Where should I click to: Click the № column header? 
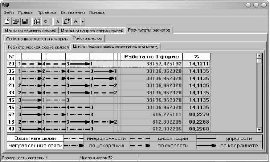pyautogui.click(x=11, y=56)
